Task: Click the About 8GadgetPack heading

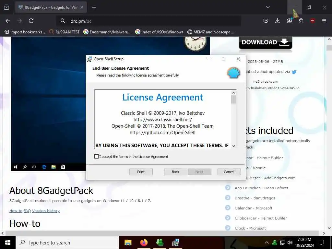Action: point(51,190)
